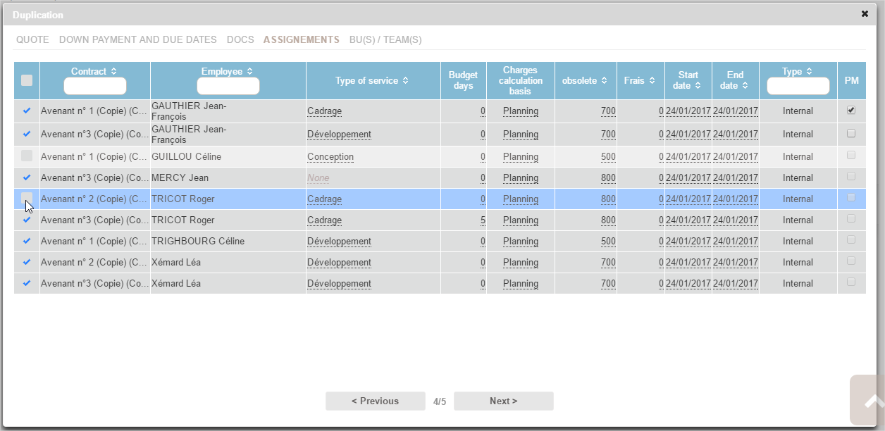
Task: Open the BU(S) / TEAM(S) tab
Action: pos(385,40)
